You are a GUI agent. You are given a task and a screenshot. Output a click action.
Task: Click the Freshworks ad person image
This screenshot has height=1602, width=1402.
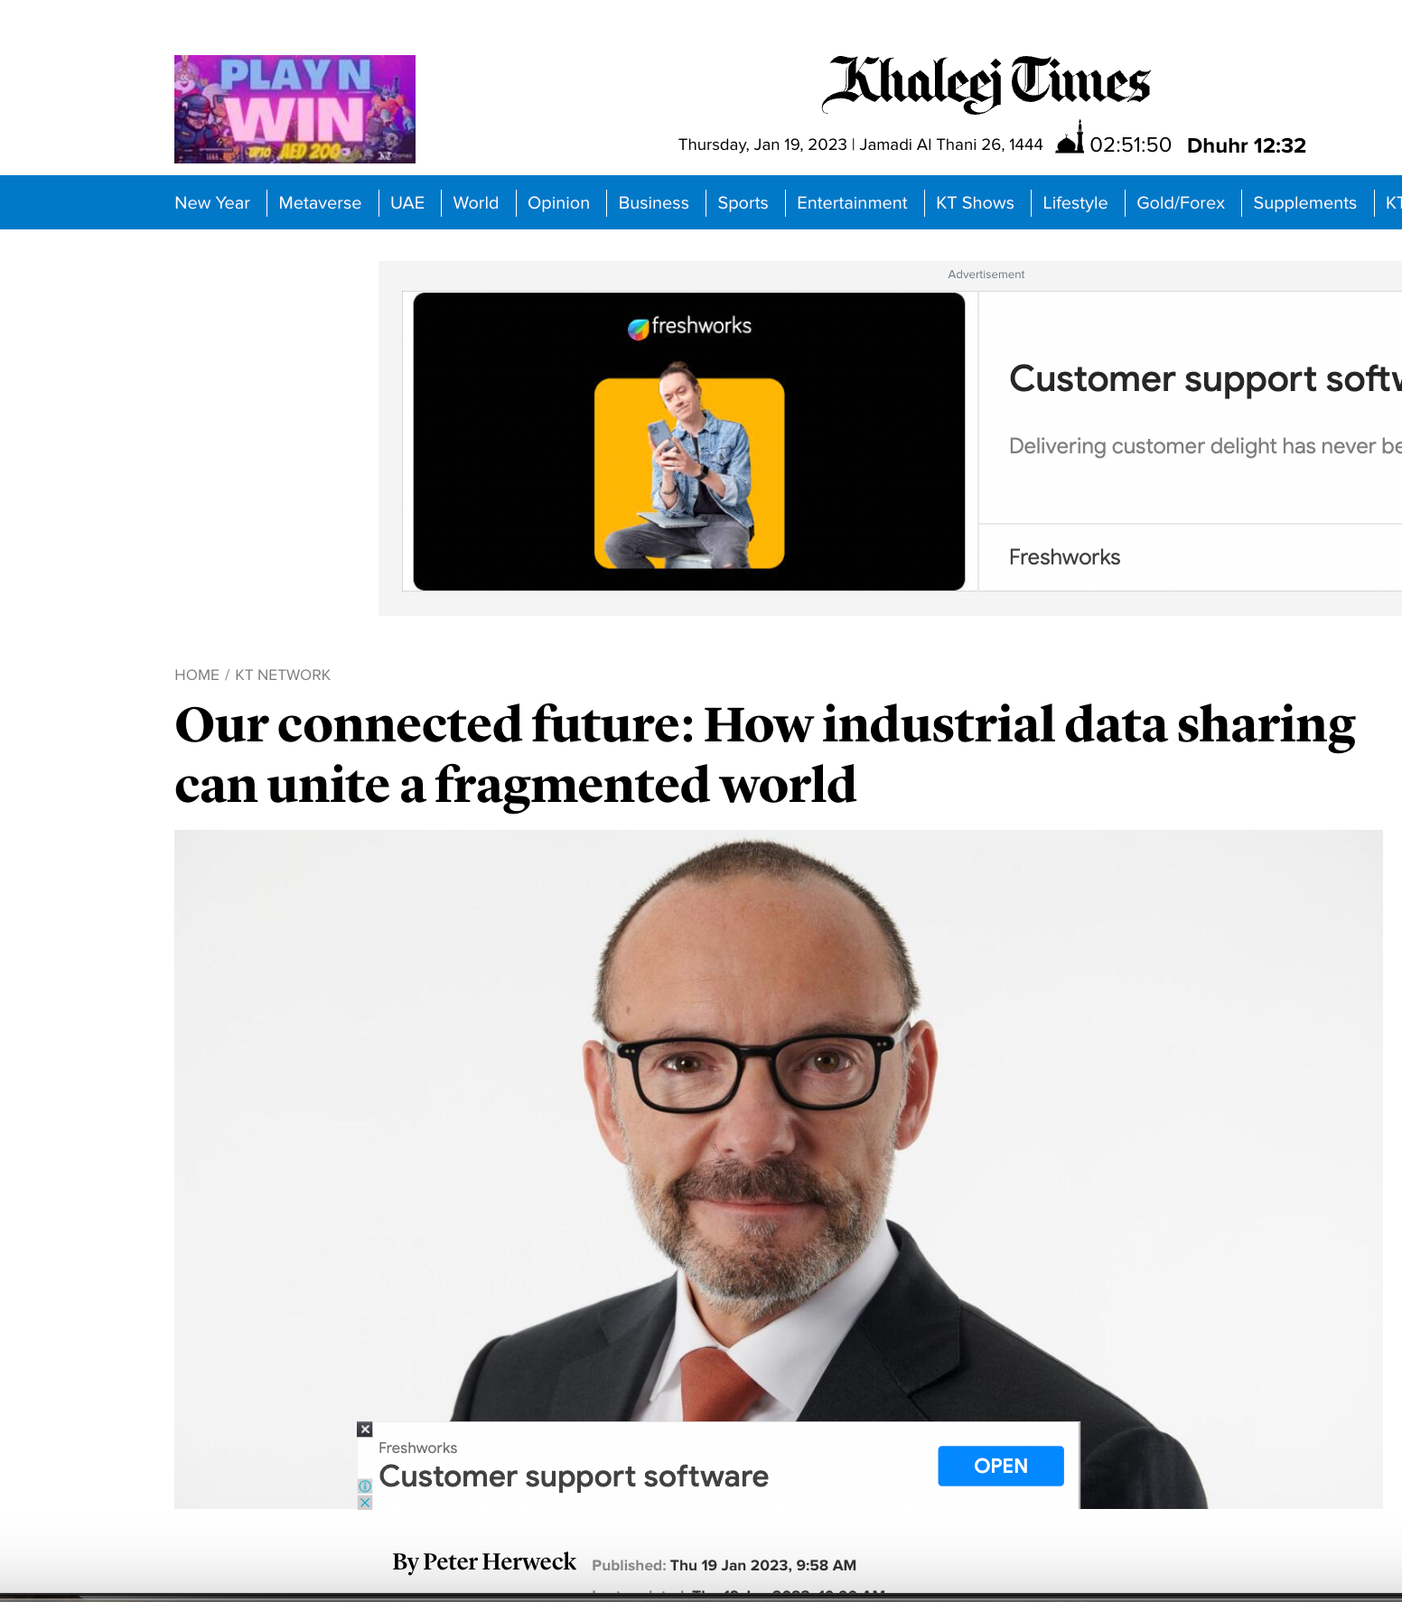689,466
